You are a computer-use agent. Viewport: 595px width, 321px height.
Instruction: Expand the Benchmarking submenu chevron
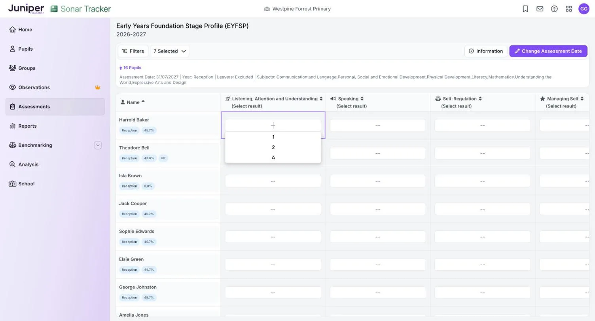[x=98, y=145]
